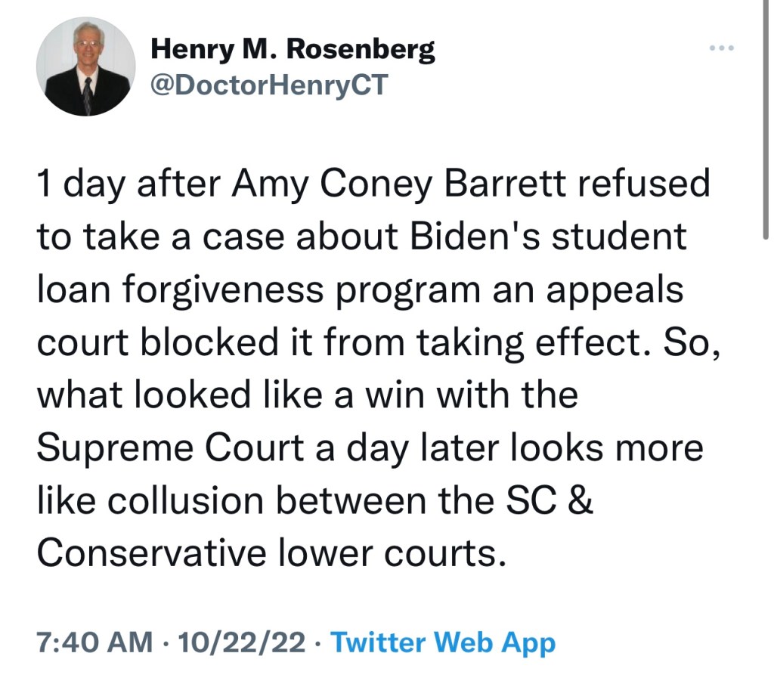The height and width of the screenshot is (681, 774).
Task: Click Henry M. Rosenberg's profile photo
Action: tap(85, 67)
